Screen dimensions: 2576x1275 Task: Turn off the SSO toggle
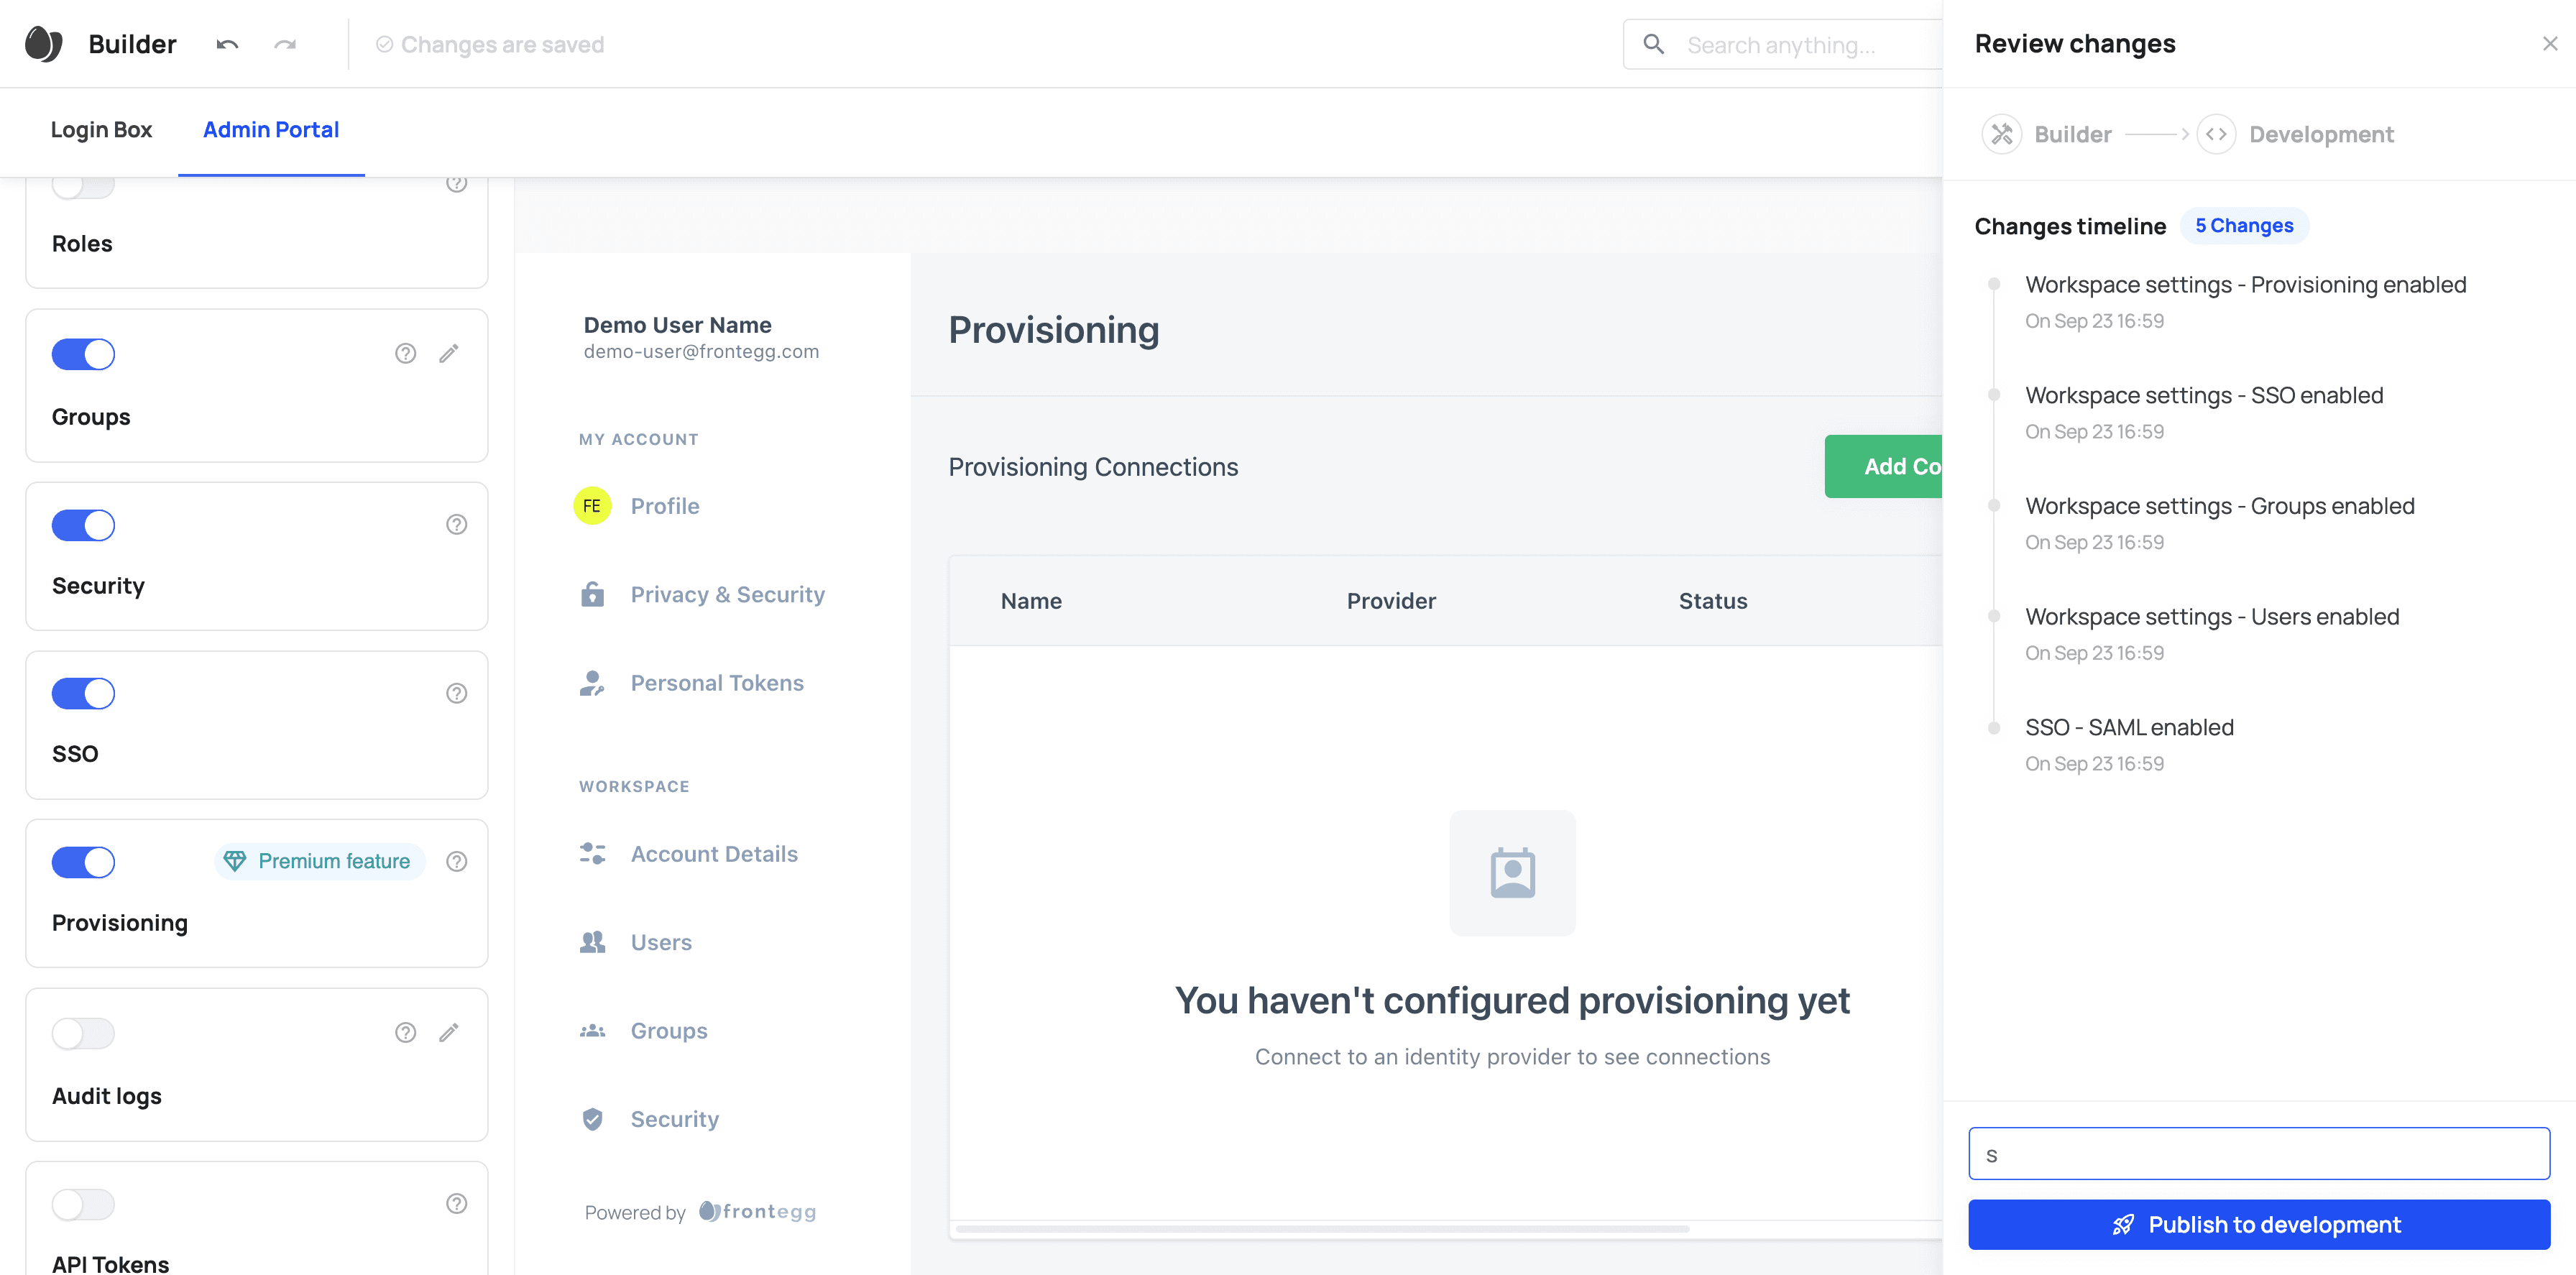coord(83,693)
